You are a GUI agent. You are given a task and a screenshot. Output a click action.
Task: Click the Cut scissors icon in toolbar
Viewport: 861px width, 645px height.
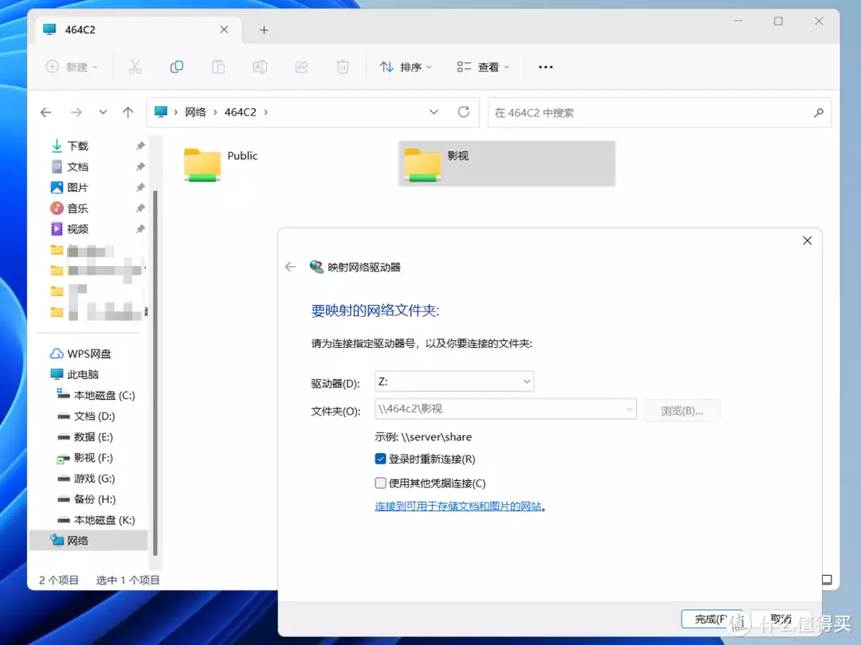(x=135, y=67)
